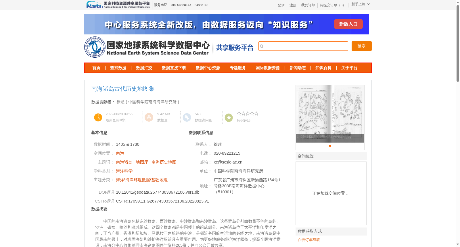
Task: Click the scrollbar up arrow
Action: click(x=458, y=2)
